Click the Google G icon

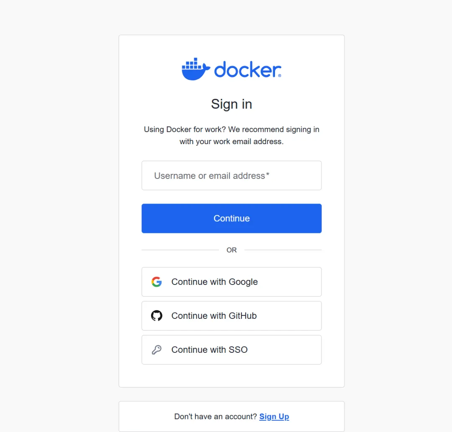pos(157,282)
